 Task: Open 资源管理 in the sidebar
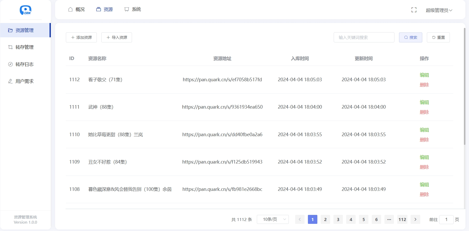(25, 30)
